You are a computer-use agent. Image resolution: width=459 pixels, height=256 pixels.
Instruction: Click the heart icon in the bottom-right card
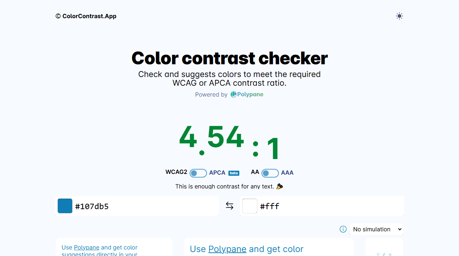point(378,255)
